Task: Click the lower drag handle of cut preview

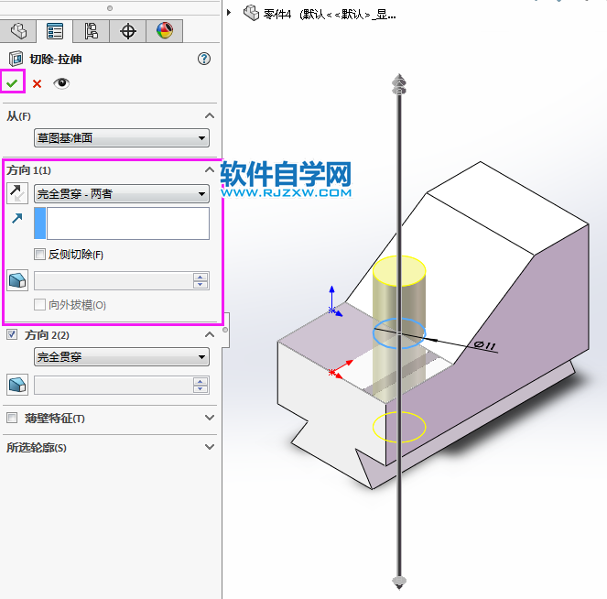Action: (x=399, y=582)
